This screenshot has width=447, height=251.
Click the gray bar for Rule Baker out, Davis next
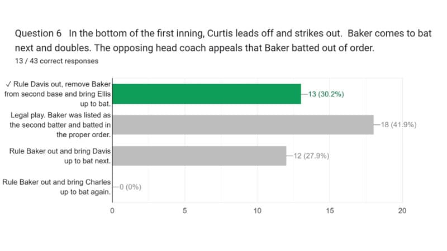[x=199, y=156]
